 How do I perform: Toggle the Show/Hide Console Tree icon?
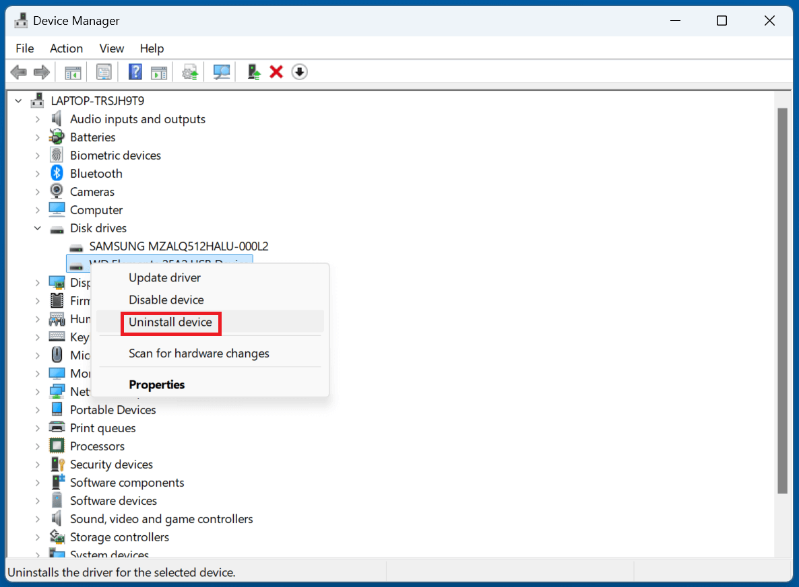pos(72,71)
